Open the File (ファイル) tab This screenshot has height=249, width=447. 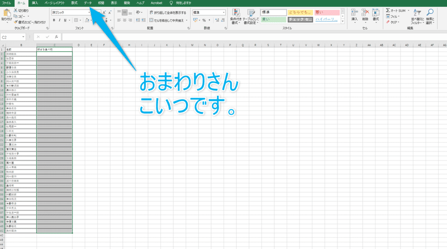point(6,3)
